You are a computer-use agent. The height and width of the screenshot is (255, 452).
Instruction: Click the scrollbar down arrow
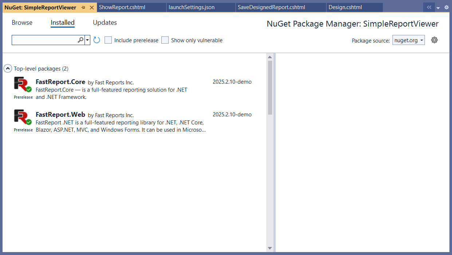pos(270,248)
